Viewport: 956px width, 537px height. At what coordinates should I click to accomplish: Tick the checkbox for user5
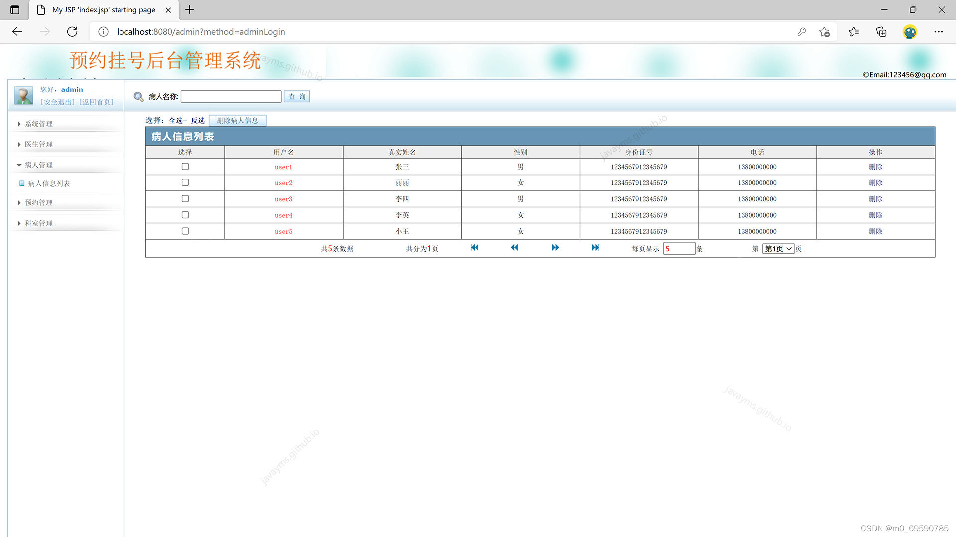pos(185,231)
